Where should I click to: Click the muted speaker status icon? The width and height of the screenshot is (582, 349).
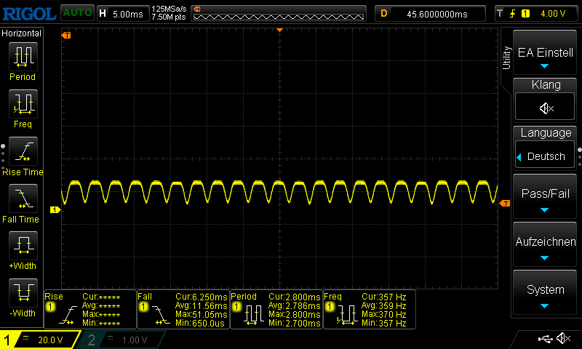click(562, 339)
